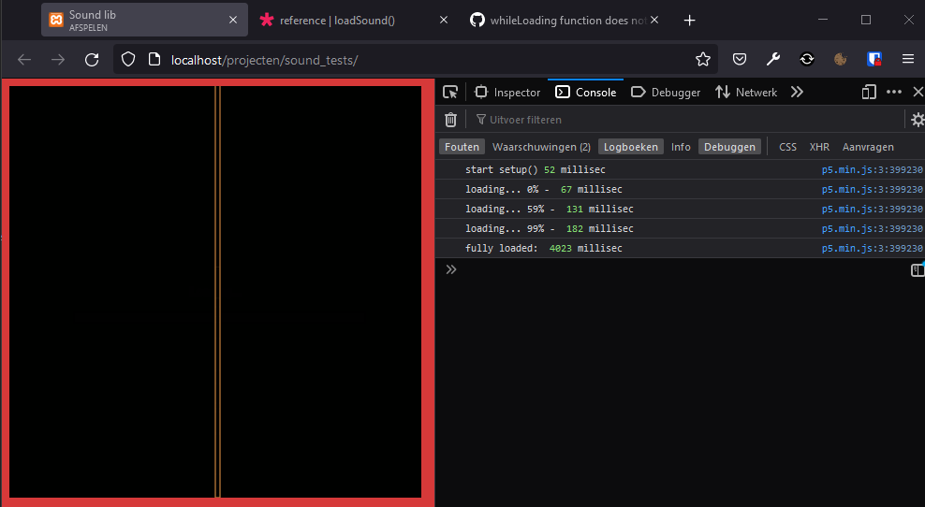The image size is (925, 507).
Task: Toggle the CSS filter
Action: pyautogui.click(x=787, y=147)
